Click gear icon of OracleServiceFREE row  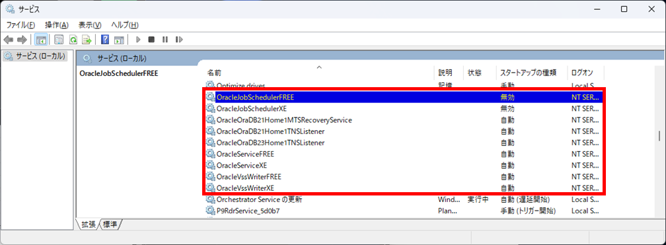click(210, 154)
